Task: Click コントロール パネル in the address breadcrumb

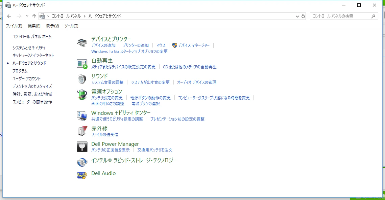Action: [x=66, y=16]
